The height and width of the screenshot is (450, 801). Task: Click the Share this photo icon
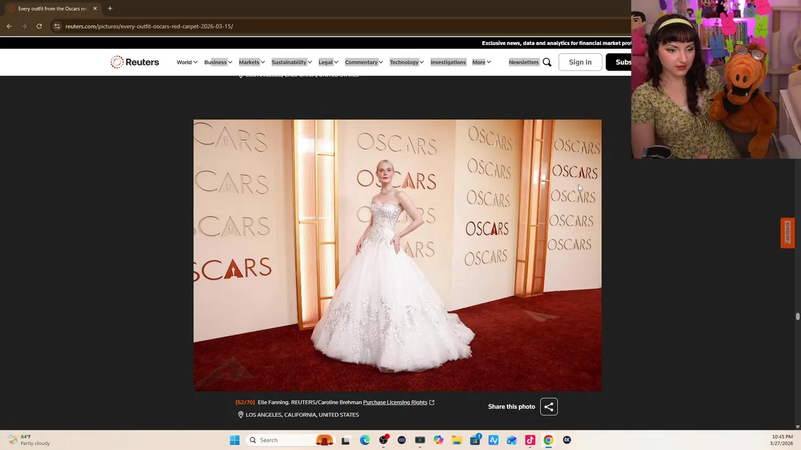click(x=549, y=407)
